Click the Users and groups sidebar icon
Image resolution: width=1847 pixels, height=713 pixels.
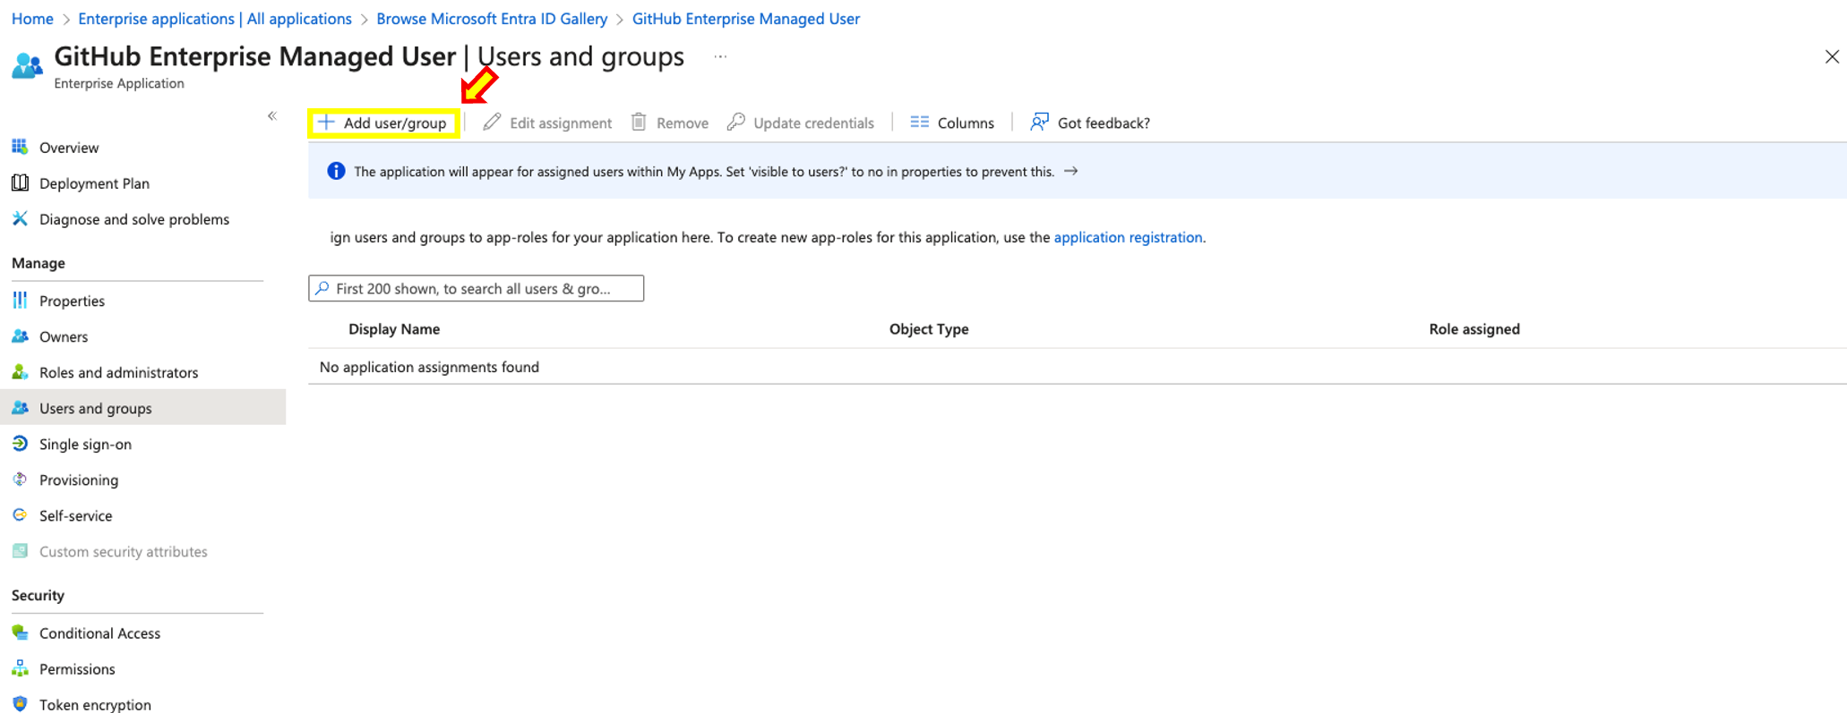20,408
